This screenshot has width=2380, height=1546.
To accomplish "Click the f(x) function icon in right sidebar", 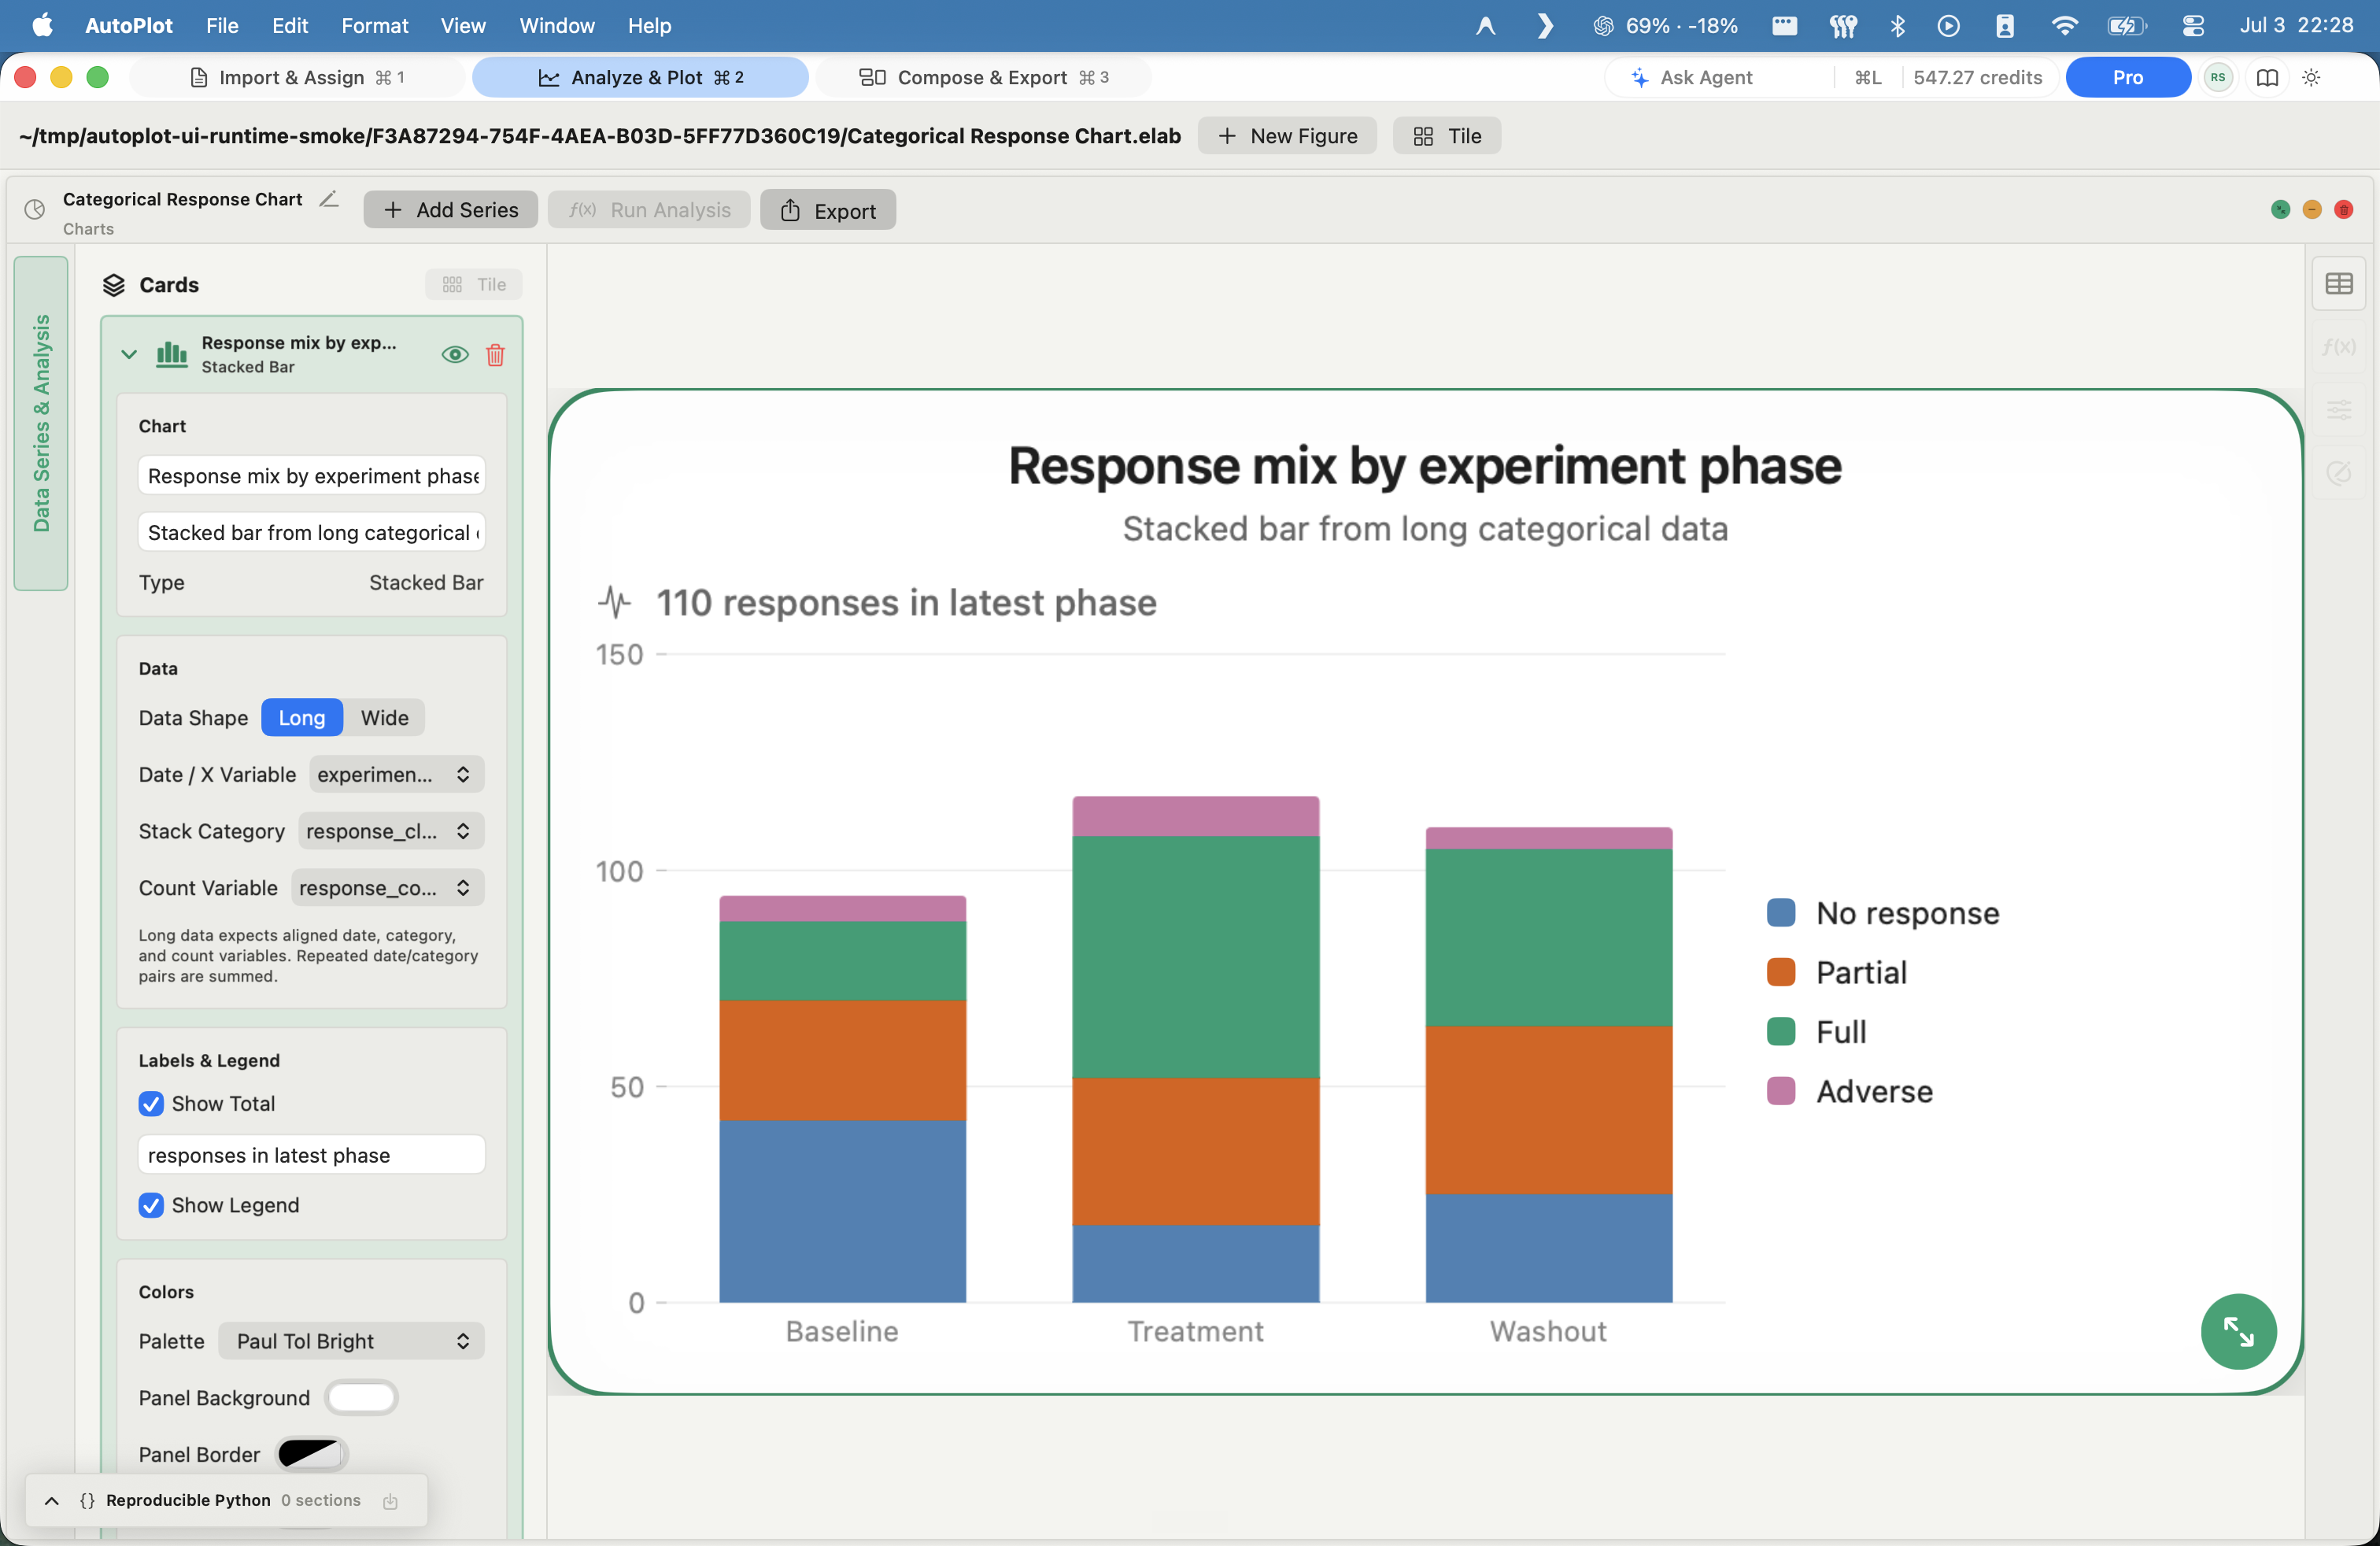I will [2339, 347].
